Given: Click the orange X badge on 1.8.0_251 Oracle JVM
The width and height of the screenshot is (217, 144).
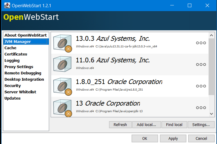Looking at the screenshot, I should [68, 92].
